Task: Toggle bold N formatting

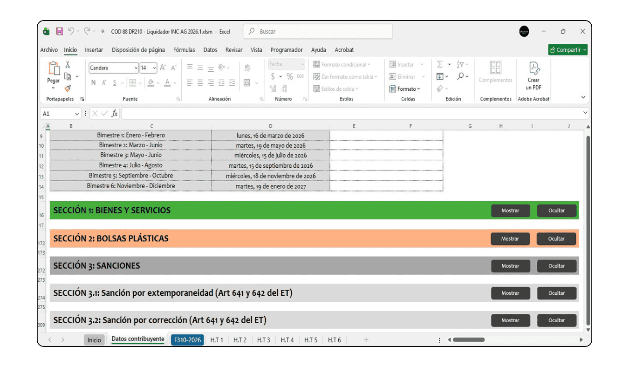Action: click(x=93, y=83)
